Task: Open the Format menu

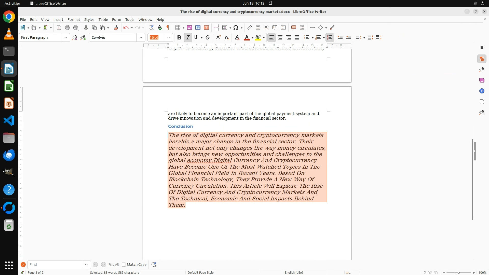Action: pos(74,19)
